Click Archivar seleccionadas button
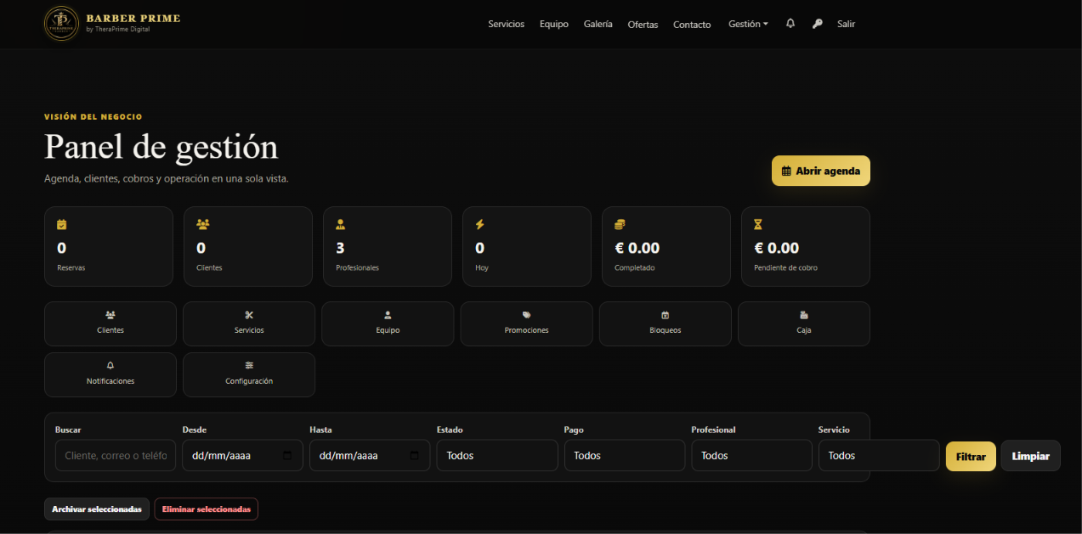Image resolution: width=1082 pixels, height=534 pixels. point(97,509)
